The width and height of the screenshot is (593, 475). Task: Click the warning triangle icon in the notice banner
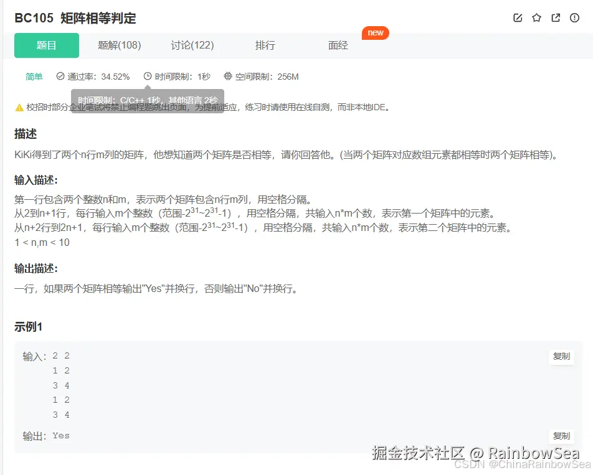click(x=19, y=107)
